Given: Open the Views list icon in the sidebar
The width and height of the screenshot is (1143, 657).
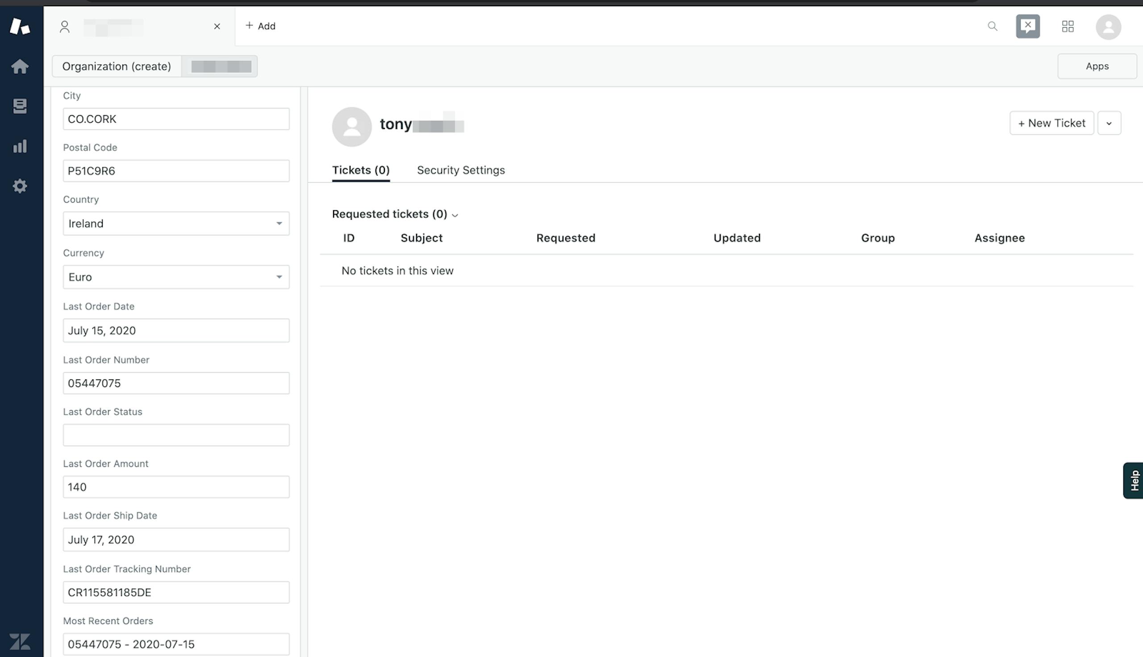Looking at the screenshot, I should click(20, 106).
